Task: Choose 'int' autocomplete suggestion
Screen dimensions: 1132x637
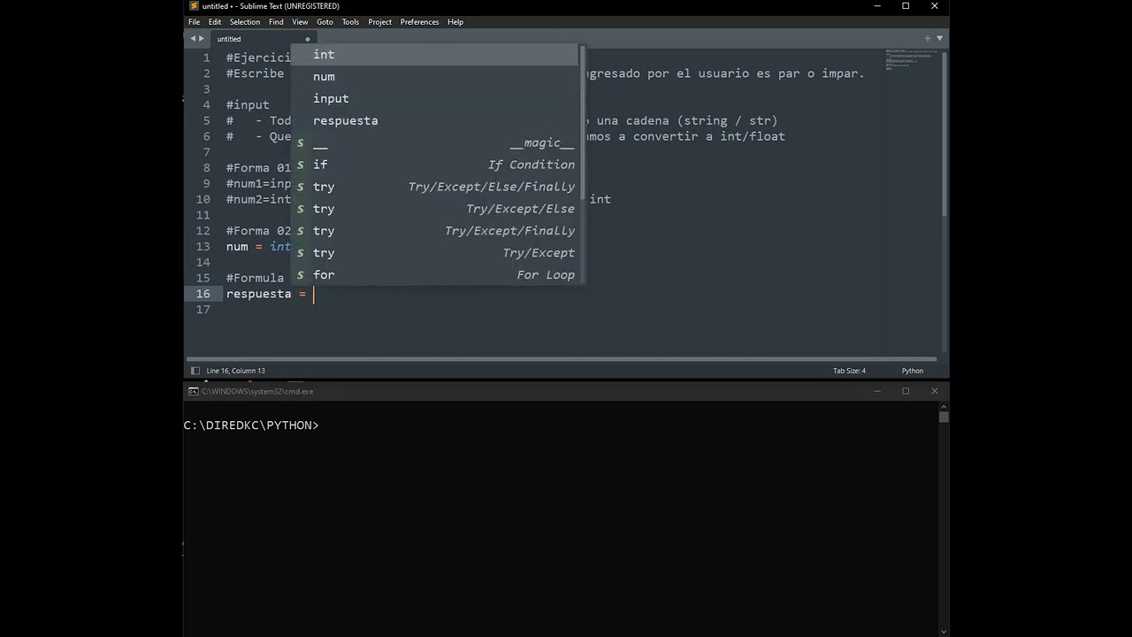Action: pyautogui.click(x=434, y=55)
